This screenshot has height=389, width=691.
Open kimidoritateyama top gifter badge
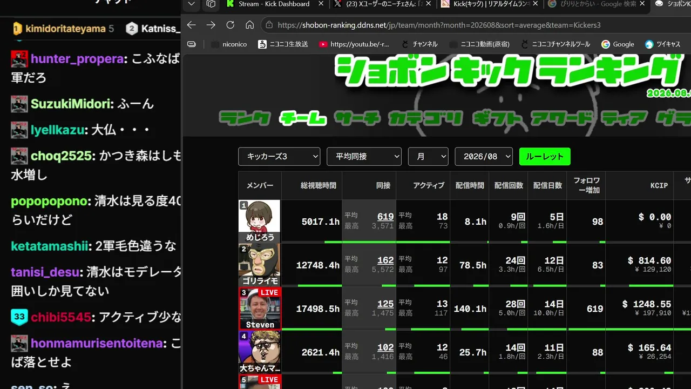17,28
